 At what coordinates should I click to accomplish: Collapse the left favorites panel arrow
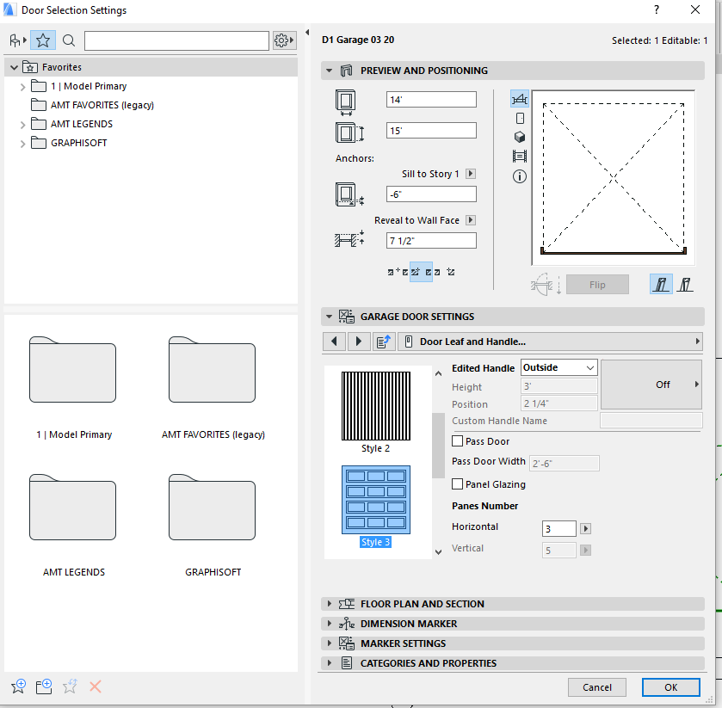[x=307, y=32]
